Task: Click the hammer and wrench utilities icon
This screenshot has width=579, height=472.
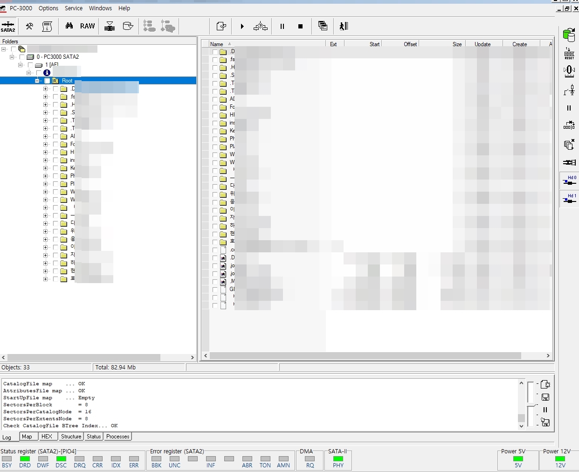Action: 29,26
